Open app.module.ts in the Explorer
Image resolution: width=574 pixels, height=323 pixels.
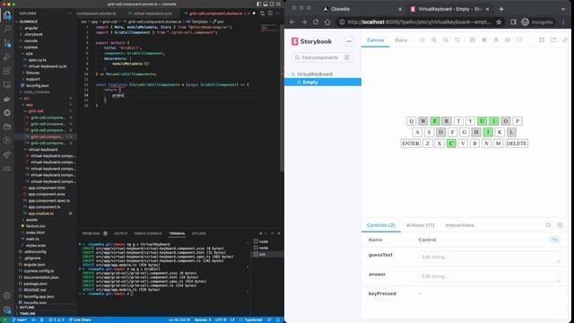(40, 214)
